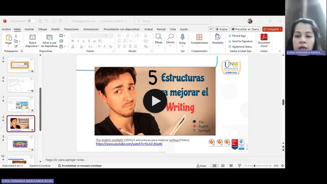The width and height of the screenshot is (327, 184).
Task: Open the Nueva diapositiva dropdown arrow
Action: [39, 46]
